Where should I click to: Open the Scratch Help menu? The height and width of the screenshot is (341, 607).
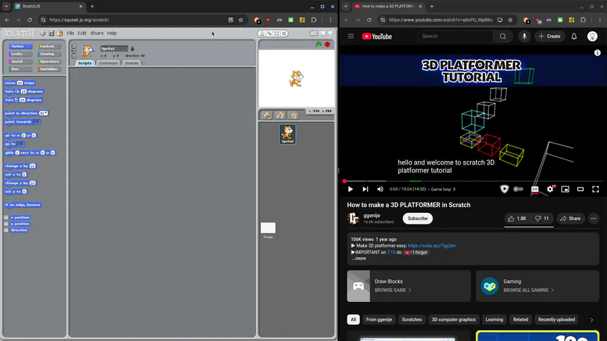[x=112, y=33]
